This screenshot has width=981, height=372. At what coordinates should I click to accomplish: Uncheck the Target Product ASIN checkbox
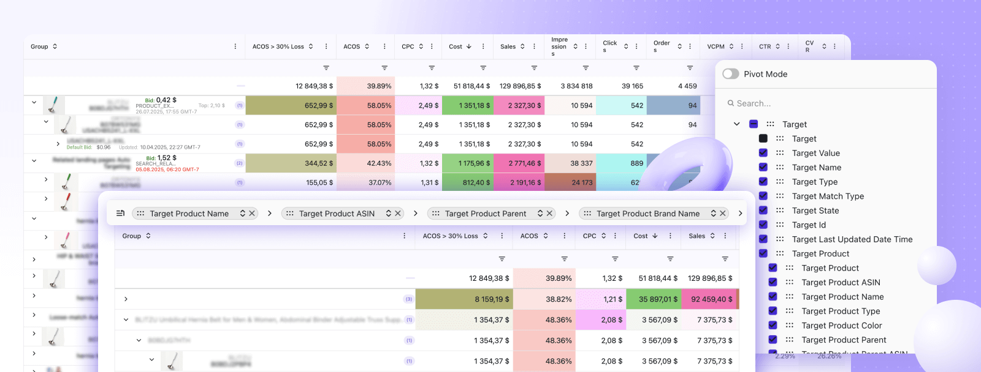tap(773, 282)
